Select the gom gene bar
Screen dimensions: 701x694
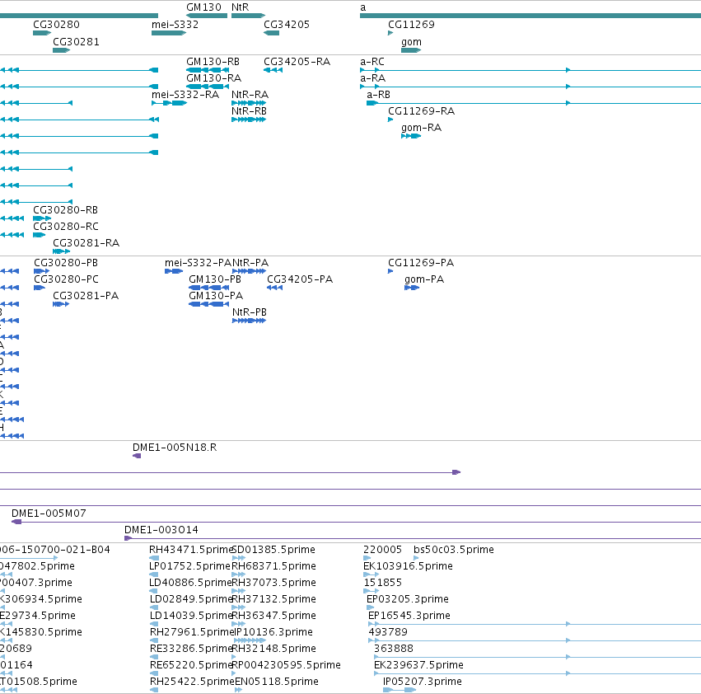point(411,50)
